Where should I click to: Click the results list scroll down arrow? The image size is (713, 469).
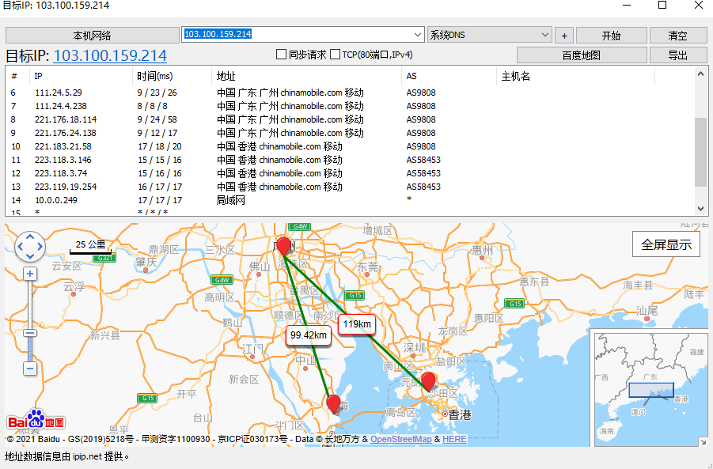pyautogui.click(x=700, y=209)
